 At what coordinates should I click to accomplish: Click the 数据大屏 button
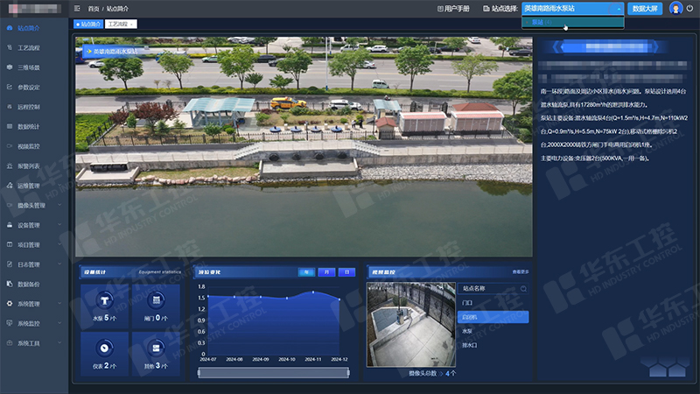coord(645,8)
